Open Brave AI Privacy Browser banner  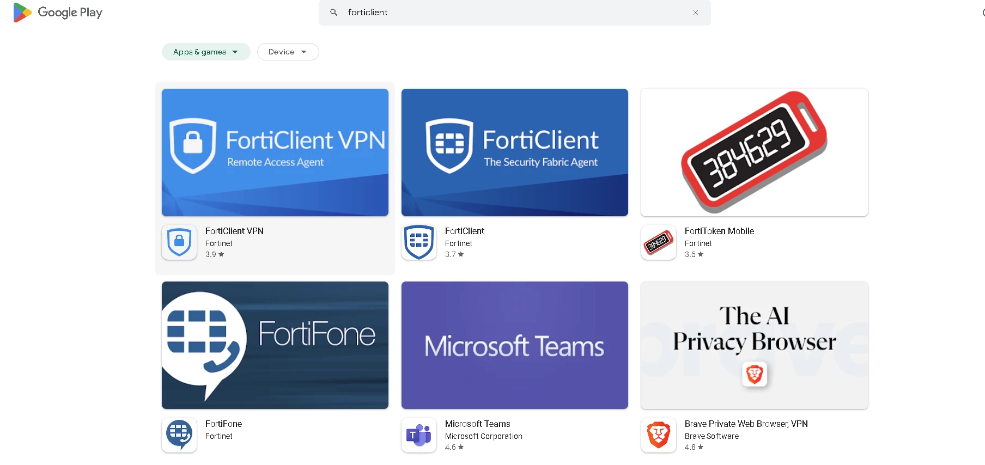[x=755, y=345]
